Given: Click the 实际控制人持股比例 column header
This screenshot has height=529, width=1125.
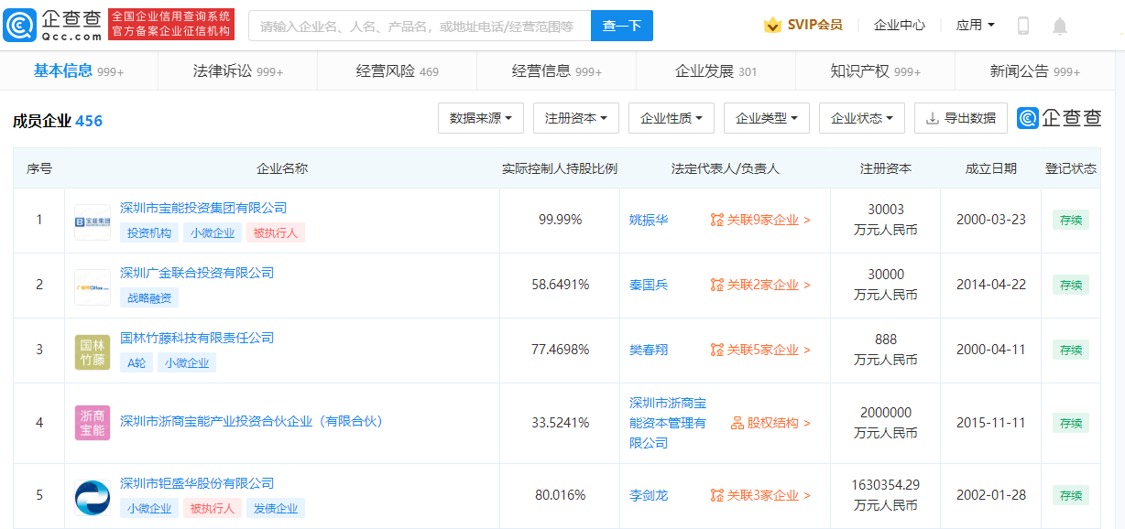Looking at the screenshot, I should pyautogui.click(x=560, y=169).
